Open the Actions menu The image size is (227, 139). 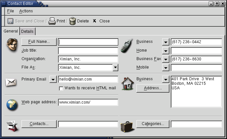click(x=26, y=11)
